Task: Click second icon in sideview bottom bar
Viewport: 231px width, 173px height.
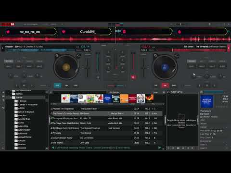Action: [173, 148]
